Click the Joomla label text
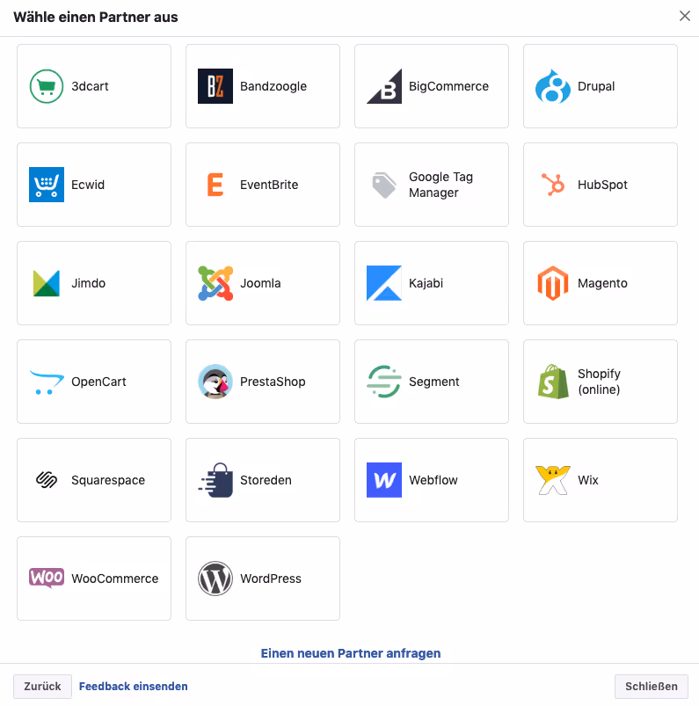 pyautogui.click(x=260, y=283)
